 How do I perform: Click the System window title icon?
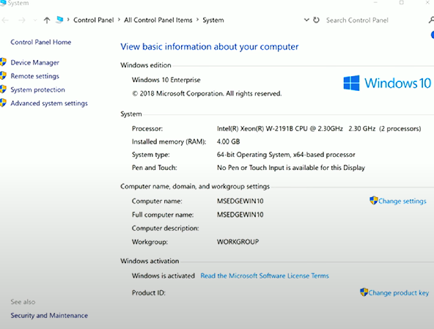[x=3, y=3]
